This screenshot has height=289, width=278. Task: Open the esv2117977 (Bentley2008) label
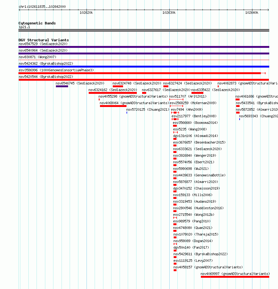[194, 116]
